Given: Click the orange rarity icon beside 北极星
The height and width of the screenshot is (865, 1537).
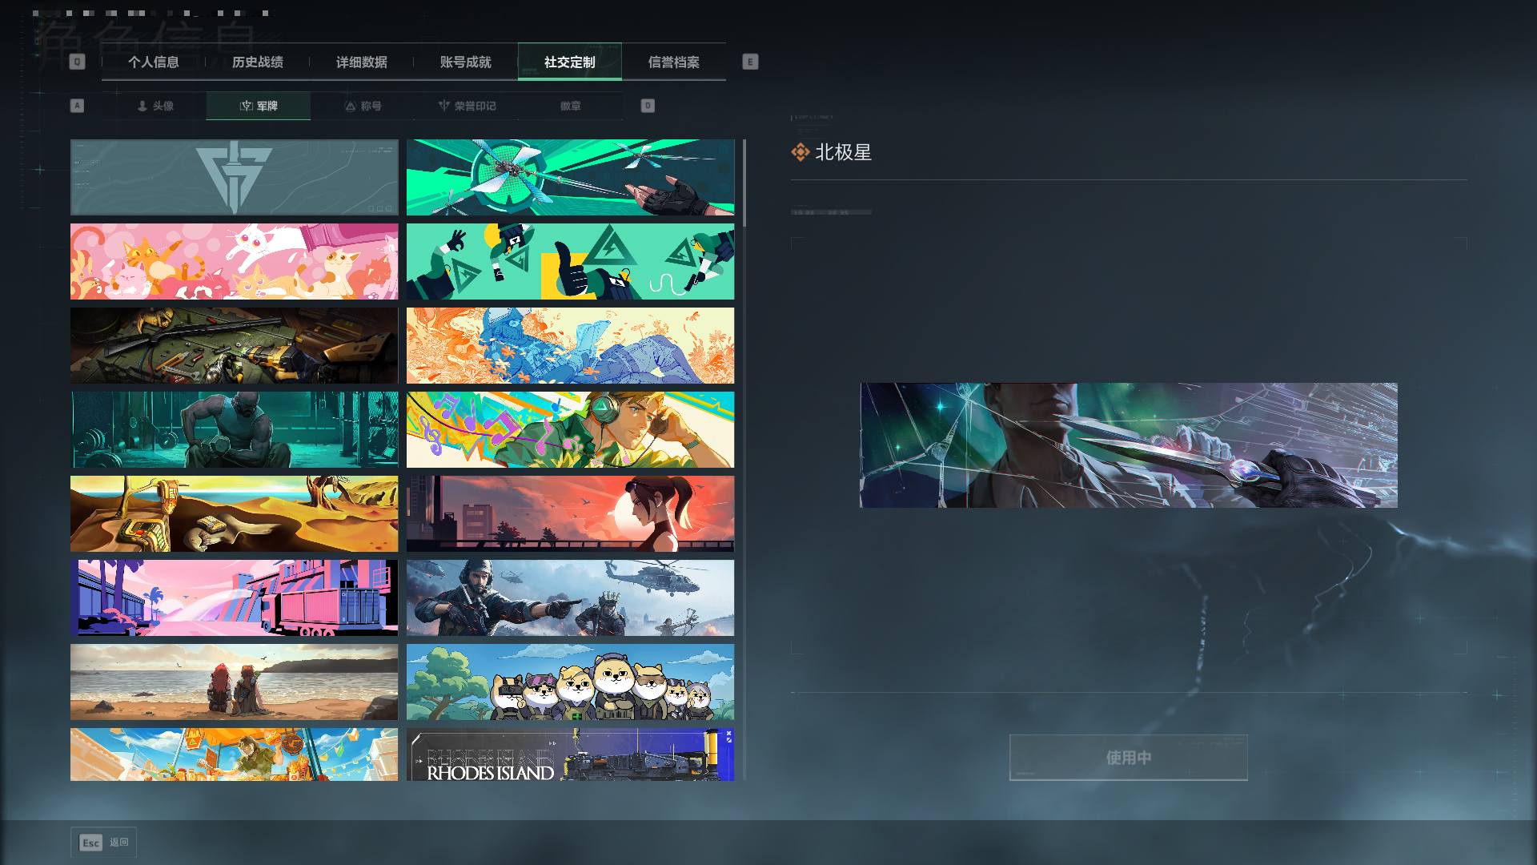Looking at the screenshot, I should click(x=801, y=152).
